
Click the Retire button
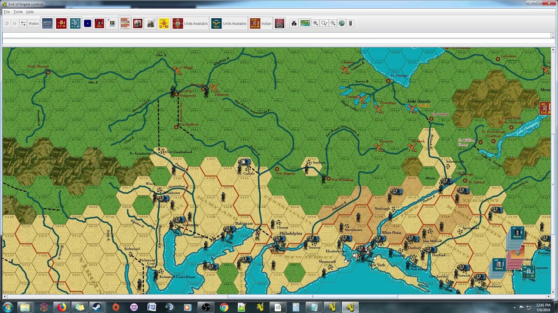tap(34, 23)
